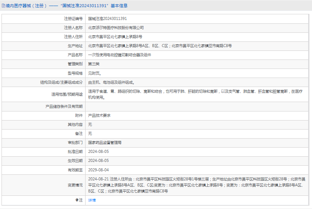Select attachment value 产品技术要求

pos(99,116)
